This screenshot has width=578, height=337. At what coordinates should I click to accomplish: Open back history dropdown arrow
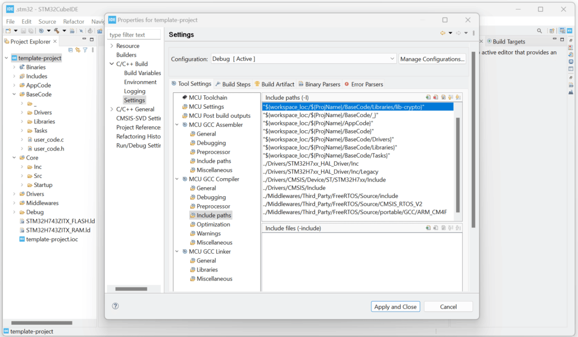pos(450,33)
